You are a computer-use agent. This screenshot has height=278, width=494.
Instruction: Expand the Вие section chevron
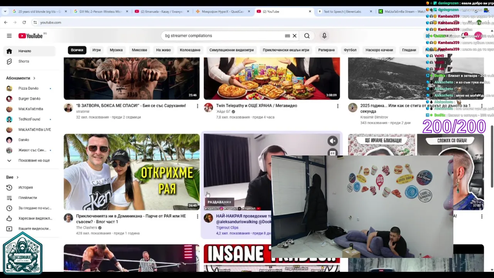17,177
